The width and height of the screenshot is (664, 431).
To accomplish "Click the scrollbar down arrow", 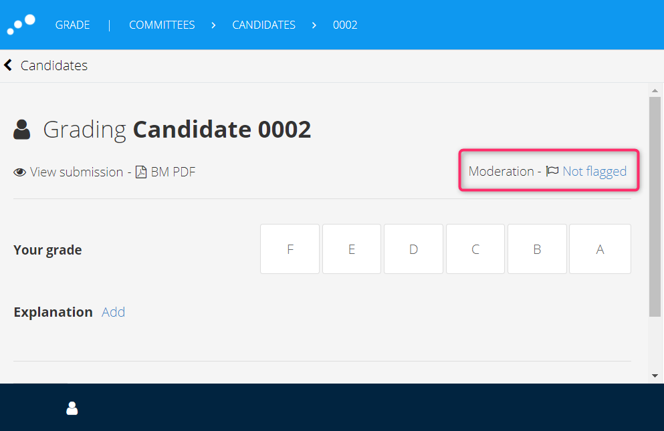I will (655, 376).
